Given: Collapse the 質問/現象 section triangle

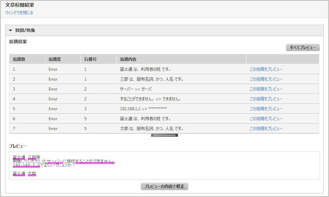Looking at the screenshot, I should [11, 31].
